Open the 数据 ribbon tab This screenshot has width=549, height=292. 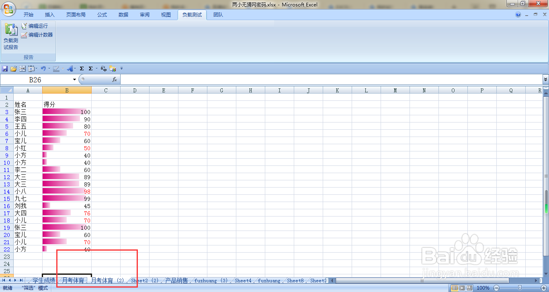[123, 15]
